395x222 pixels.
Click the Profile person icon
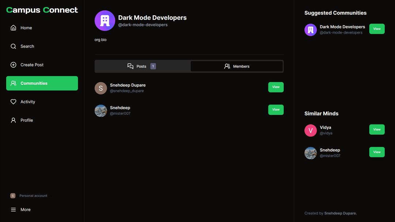[14, 120]
